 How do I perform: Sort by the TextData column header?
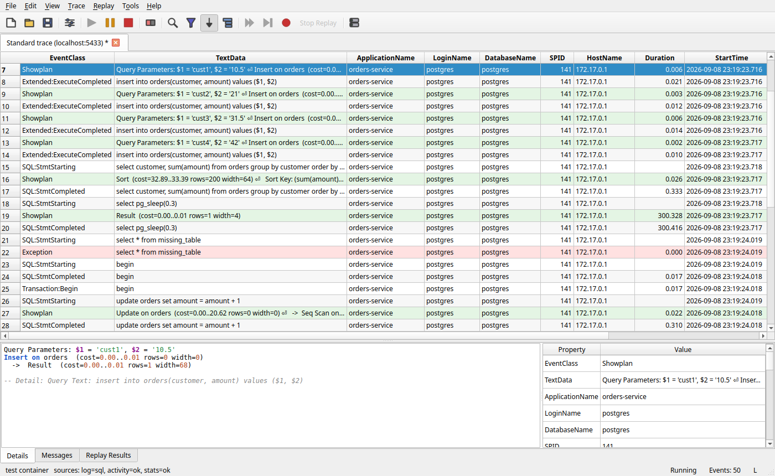tap(231, 58)
